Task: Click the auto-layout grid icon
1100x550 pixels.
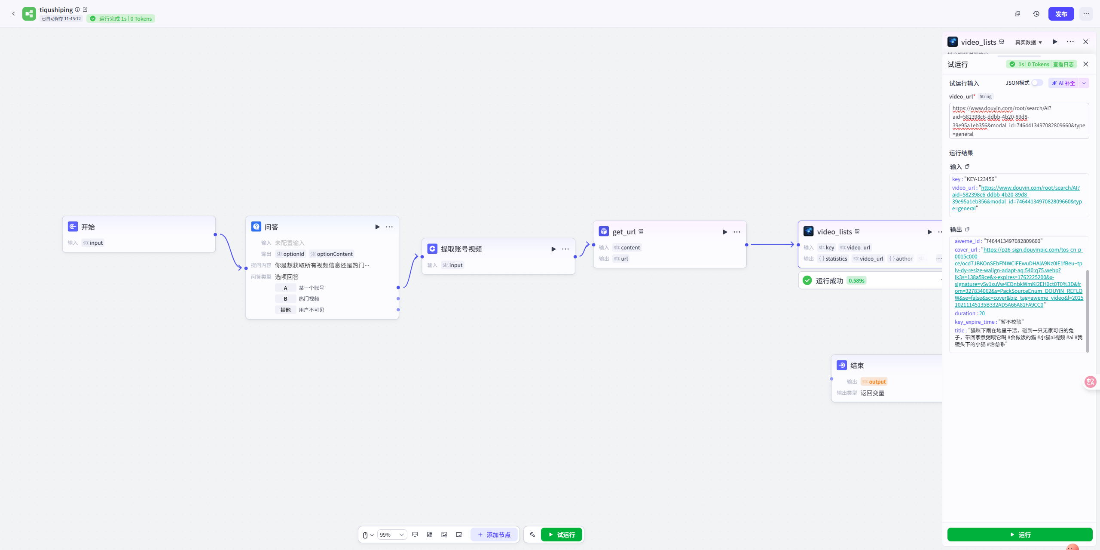Action: pos(430,535)
